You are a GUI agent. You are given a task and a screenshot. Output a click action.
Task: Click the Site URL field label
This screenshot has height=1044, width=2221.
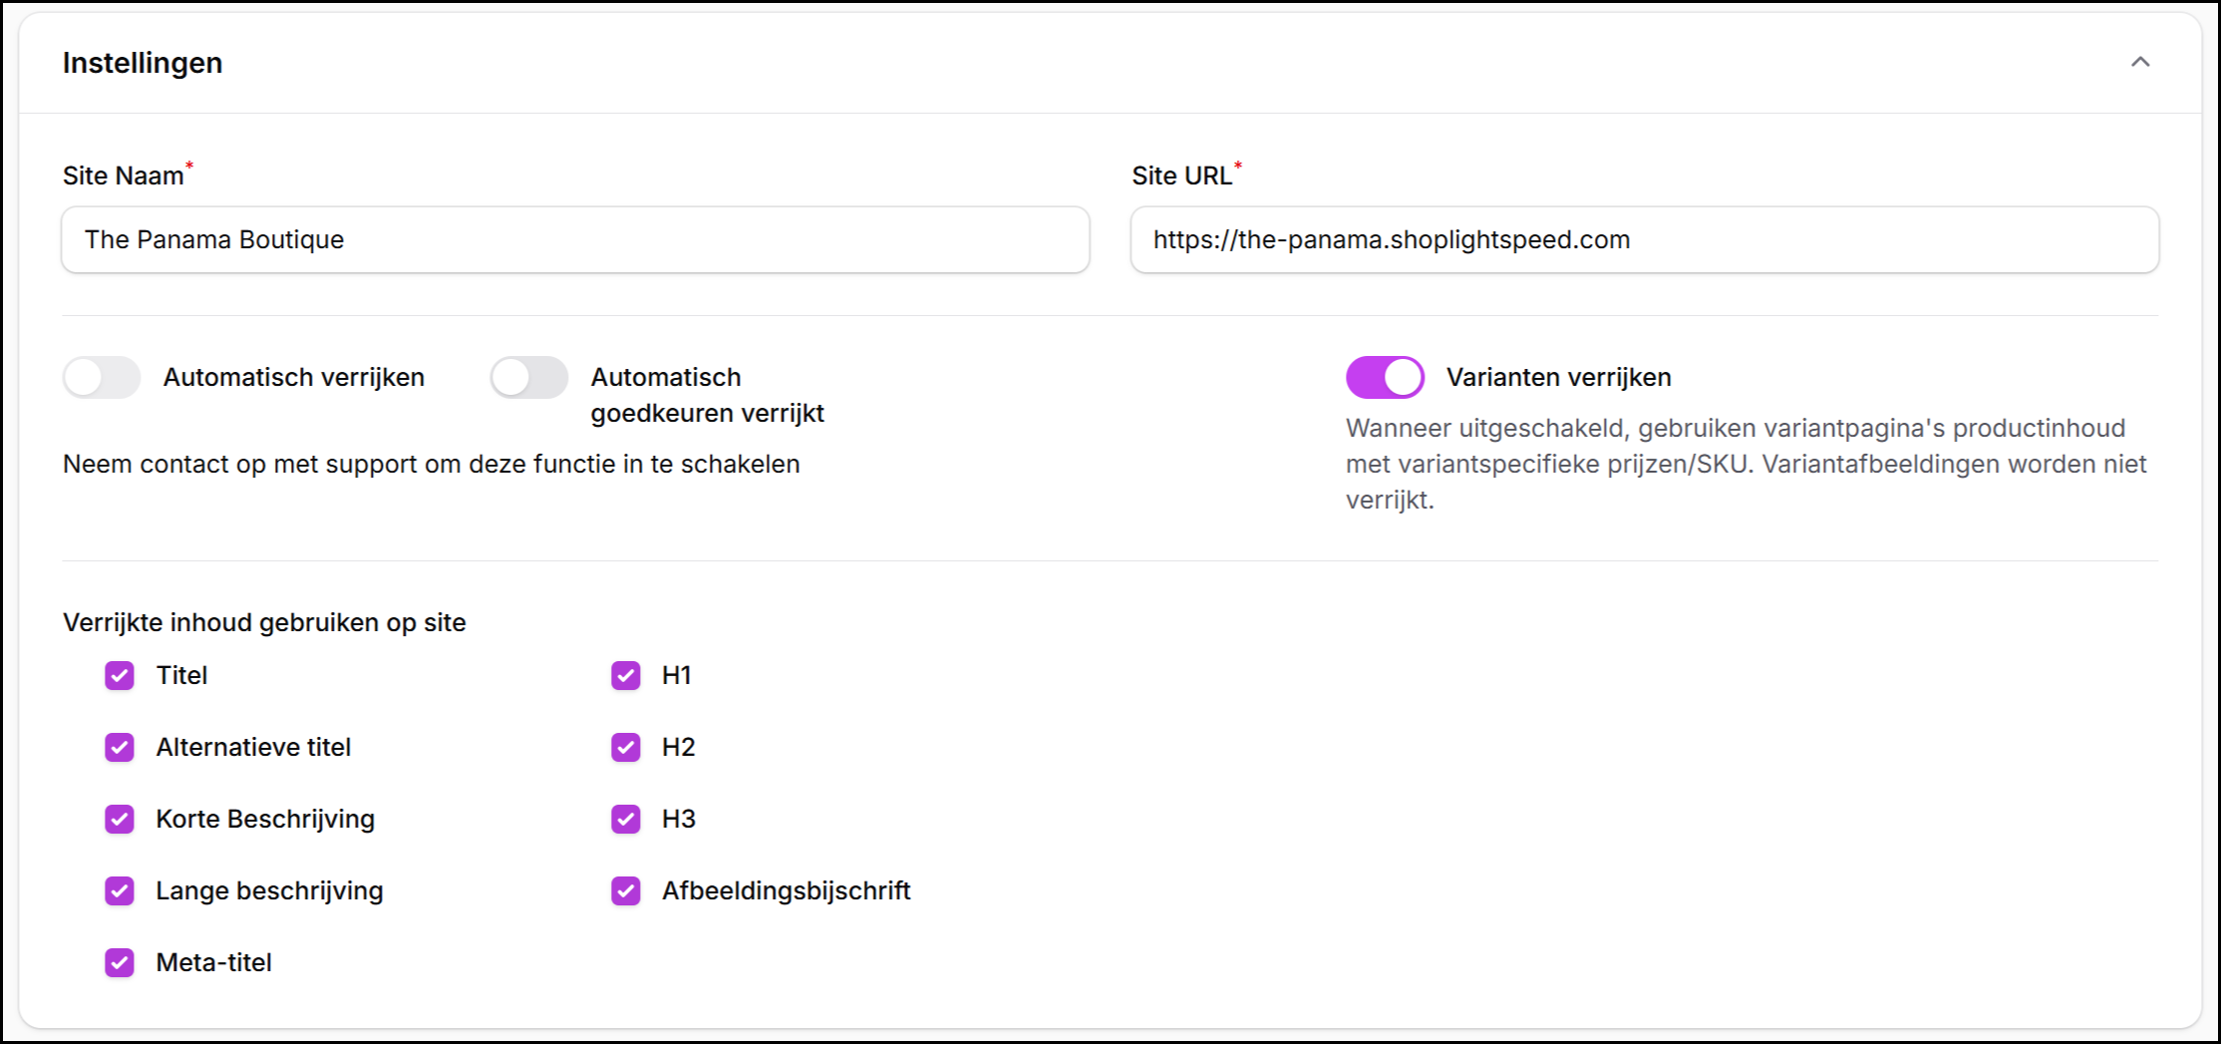tap(1181, 176)
